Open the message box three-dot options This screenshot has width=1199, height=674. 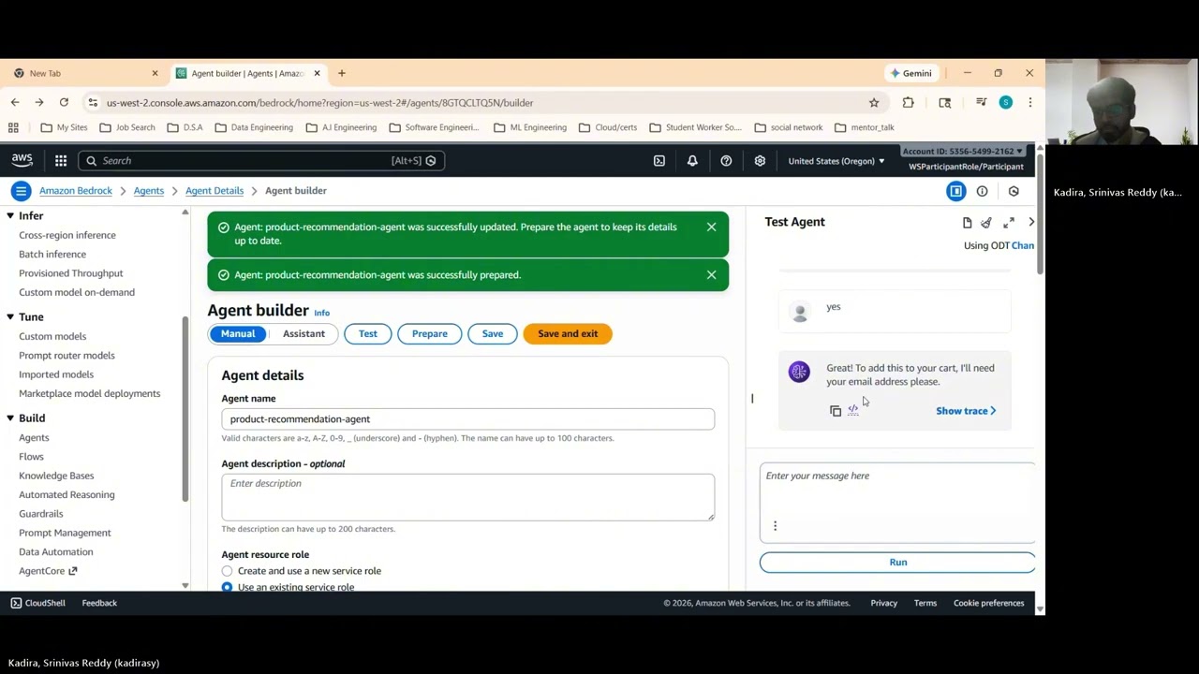[x=775, y=526]
